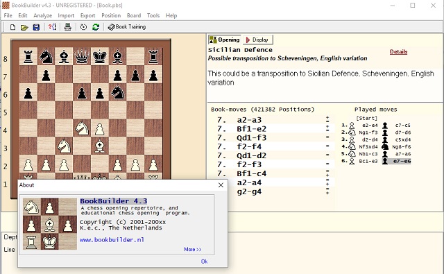
Task: Open the Position menu
Action: [111, 15]
